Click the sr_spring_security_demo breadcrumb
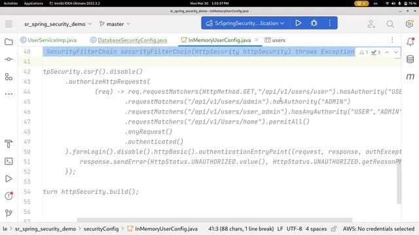The height and width of the screenshot is (235, 419). [45, 229]
